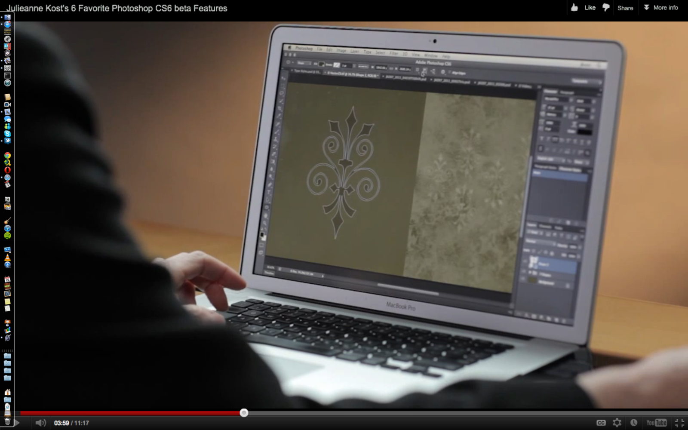The image size is (688, 430).
Task: Open yellow Stickies notes icon in dock
Action: (7, 301)
